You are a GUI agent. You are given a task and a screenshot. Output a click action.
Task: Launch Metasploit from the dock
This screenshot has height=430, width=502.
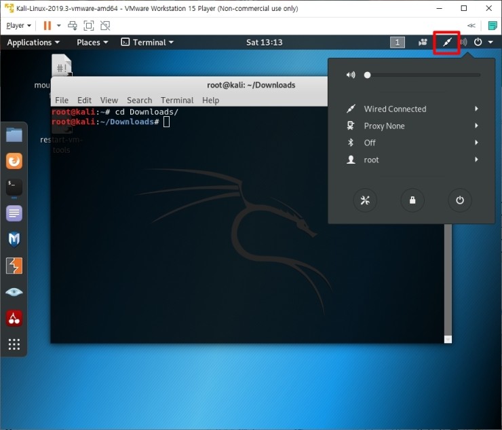tap(14, 240)
